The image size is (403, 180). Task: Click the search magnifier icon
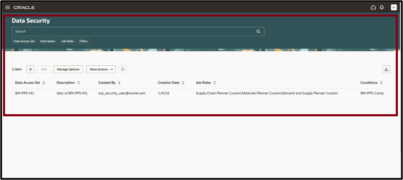click(x=258, y=31)
